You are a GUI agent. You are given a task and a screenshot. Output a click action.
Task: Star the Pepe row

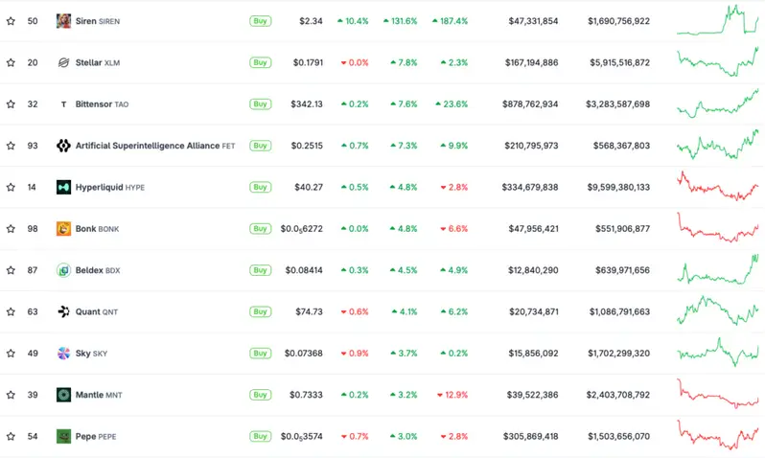(11, 436)
